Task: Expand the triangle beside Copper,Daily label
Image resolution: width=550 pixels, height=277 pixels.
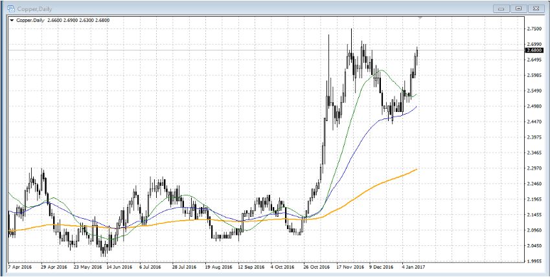Action: pos(11,20)
